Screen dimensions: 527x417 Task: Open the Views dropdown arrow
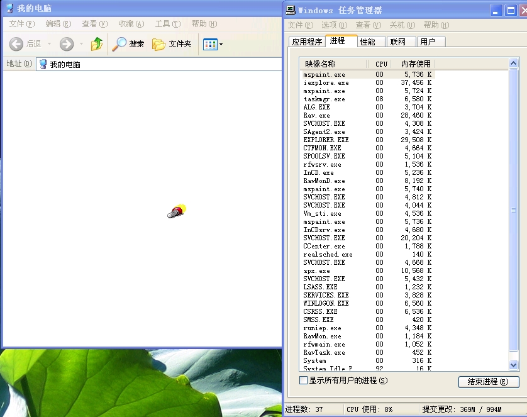pos(221,45)
